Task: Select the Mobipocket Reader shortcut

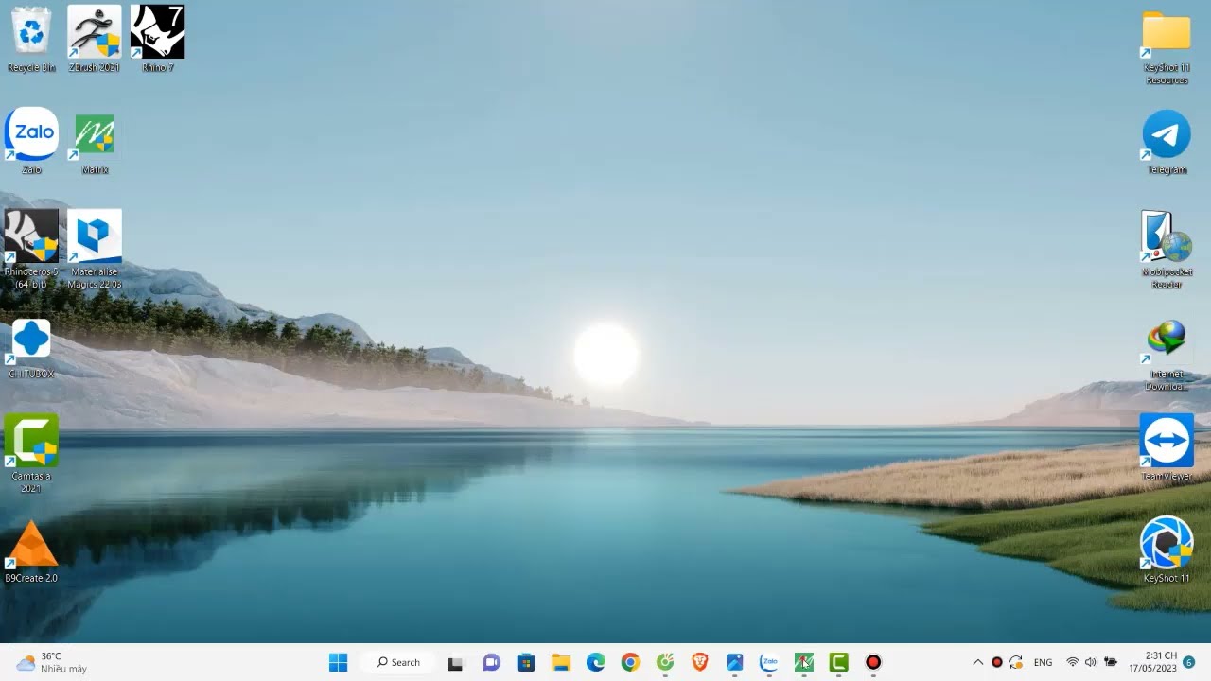Action: point(1167,250)
